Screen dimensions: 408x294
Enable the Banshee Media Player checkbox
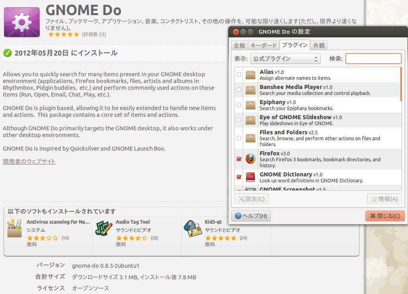pyautogui.click(x=239, y=90)
